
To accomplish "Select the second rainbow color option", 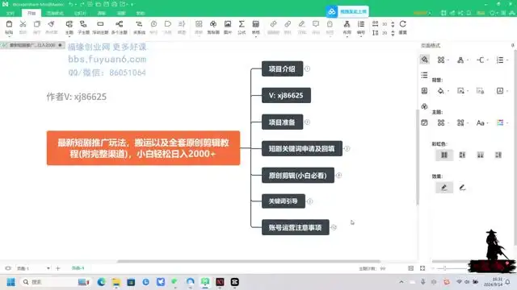I will click(462, 155).
